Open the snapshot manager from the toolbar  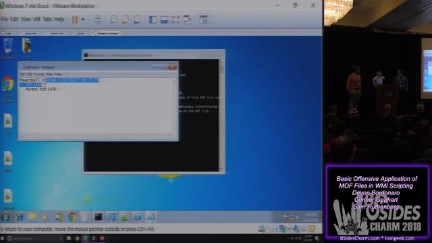click(136, 20)
